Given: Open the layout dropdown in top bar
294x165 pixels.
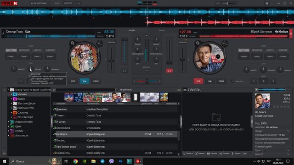Looking at the screenshot, I should point(72,3).
